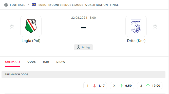The width and height of the screenshot is (169, 94).
Task: Click the info icon beside 1st leg
Action: click(x=79, y=47)
